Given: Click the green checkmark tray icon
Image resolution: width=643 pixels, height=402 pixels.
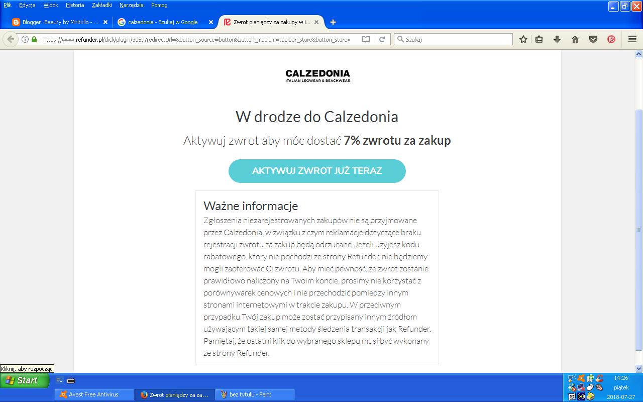Looking at the screenshot, I should (590, 378).
